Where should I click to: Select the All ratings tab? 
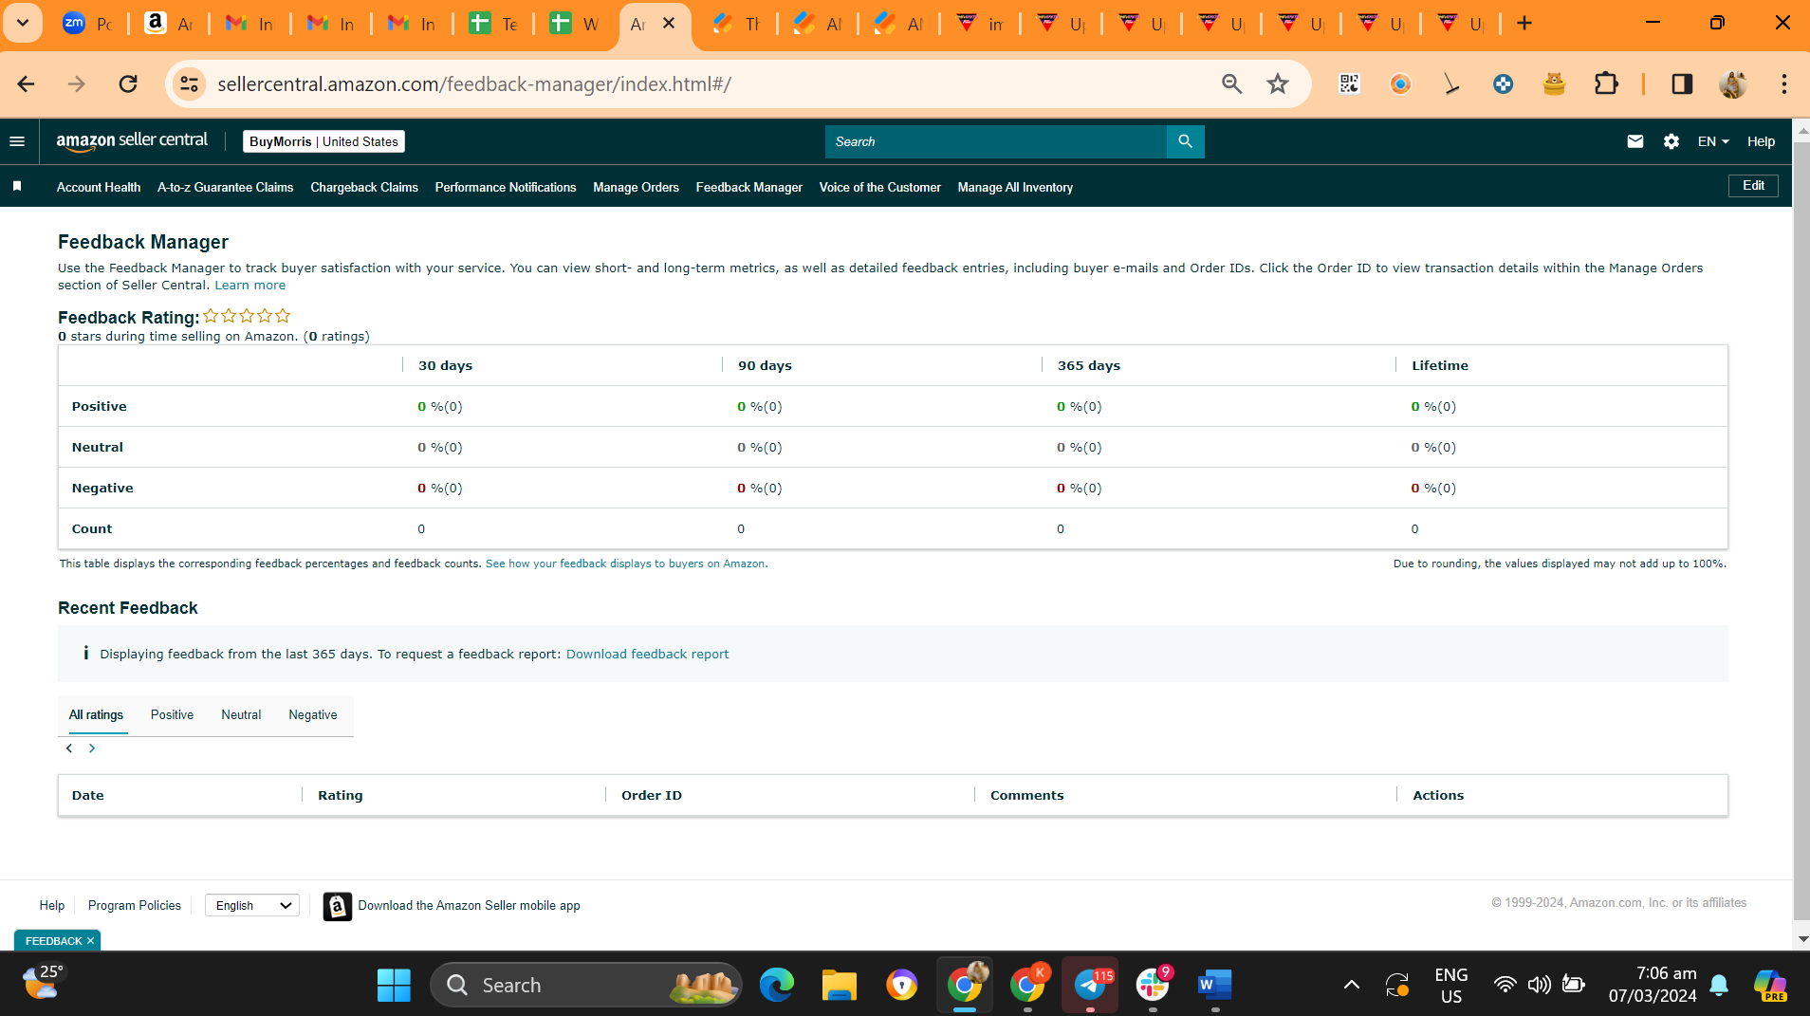point(96,715)
